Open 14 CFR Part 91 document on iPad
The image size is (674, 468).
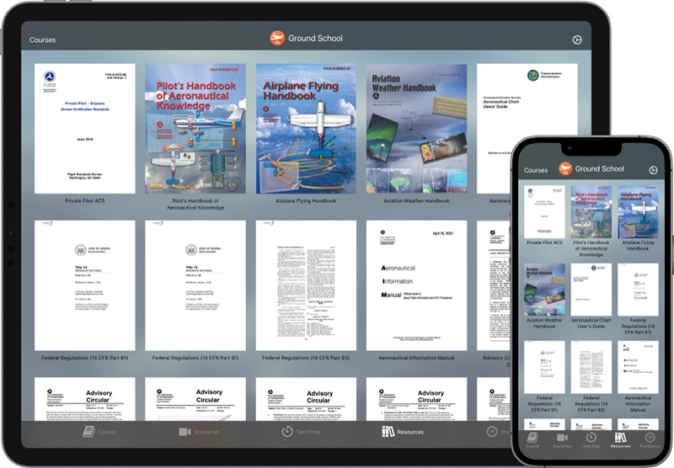195,285
